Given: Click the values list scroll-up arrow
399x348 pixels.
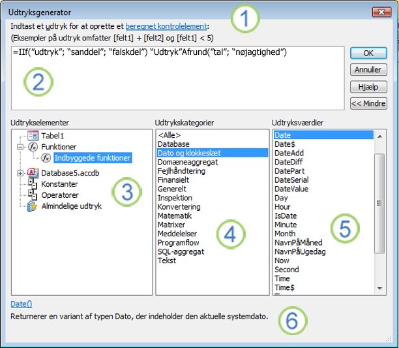Looking at the screenshot, I should [x=379, y=136].
